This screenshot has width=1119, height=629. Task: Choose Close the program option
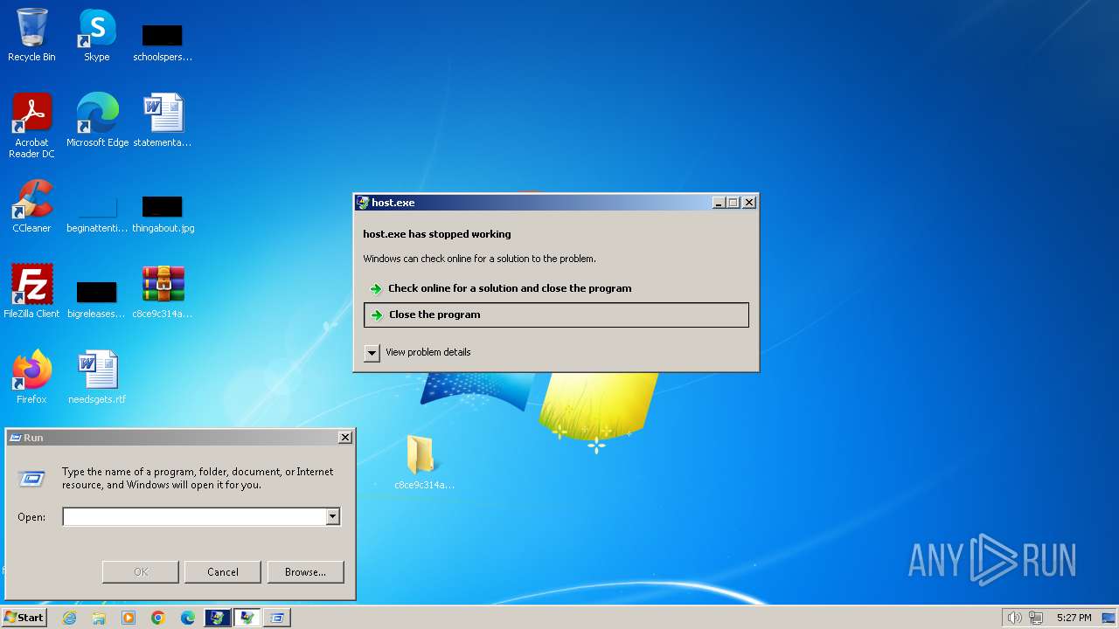pos(556,314)
